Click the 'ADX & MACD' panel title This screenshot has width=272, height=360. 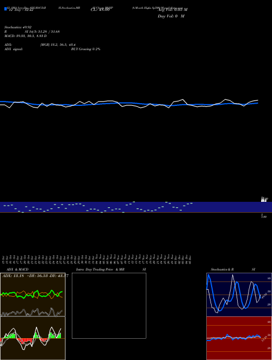(x=17, y=269)
